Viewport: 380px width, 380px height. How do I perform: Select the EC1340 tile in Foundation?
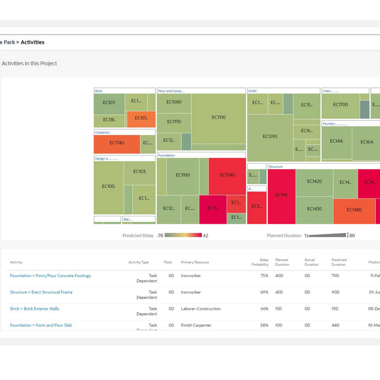point(227,176)
